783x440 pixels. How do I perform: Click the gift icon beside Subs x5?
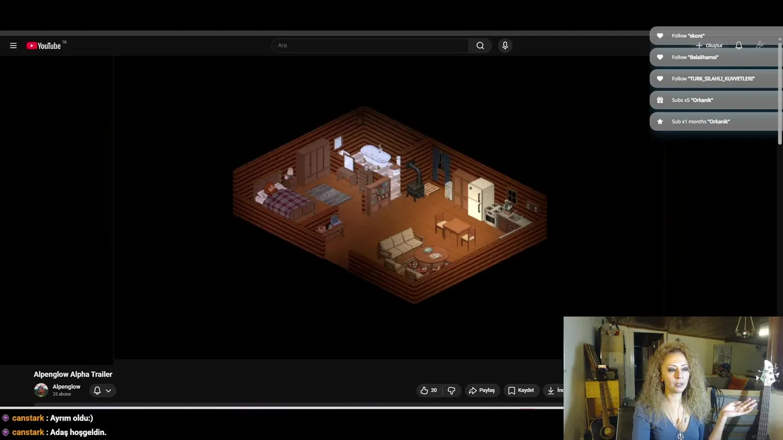[660, 100]
